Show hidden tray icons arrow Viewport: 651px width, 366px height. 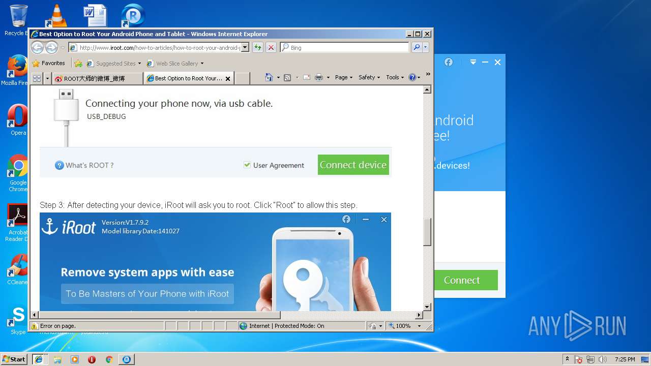click(567, 359)
